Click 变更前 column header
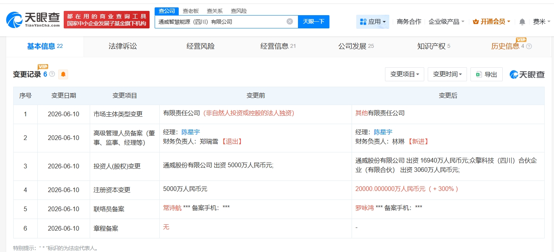Image resolution: width=554 pixels, height=252 pixels. coord(256,96)
